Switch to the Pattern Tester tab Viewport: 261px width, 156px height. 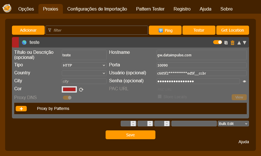click(150, 9)
